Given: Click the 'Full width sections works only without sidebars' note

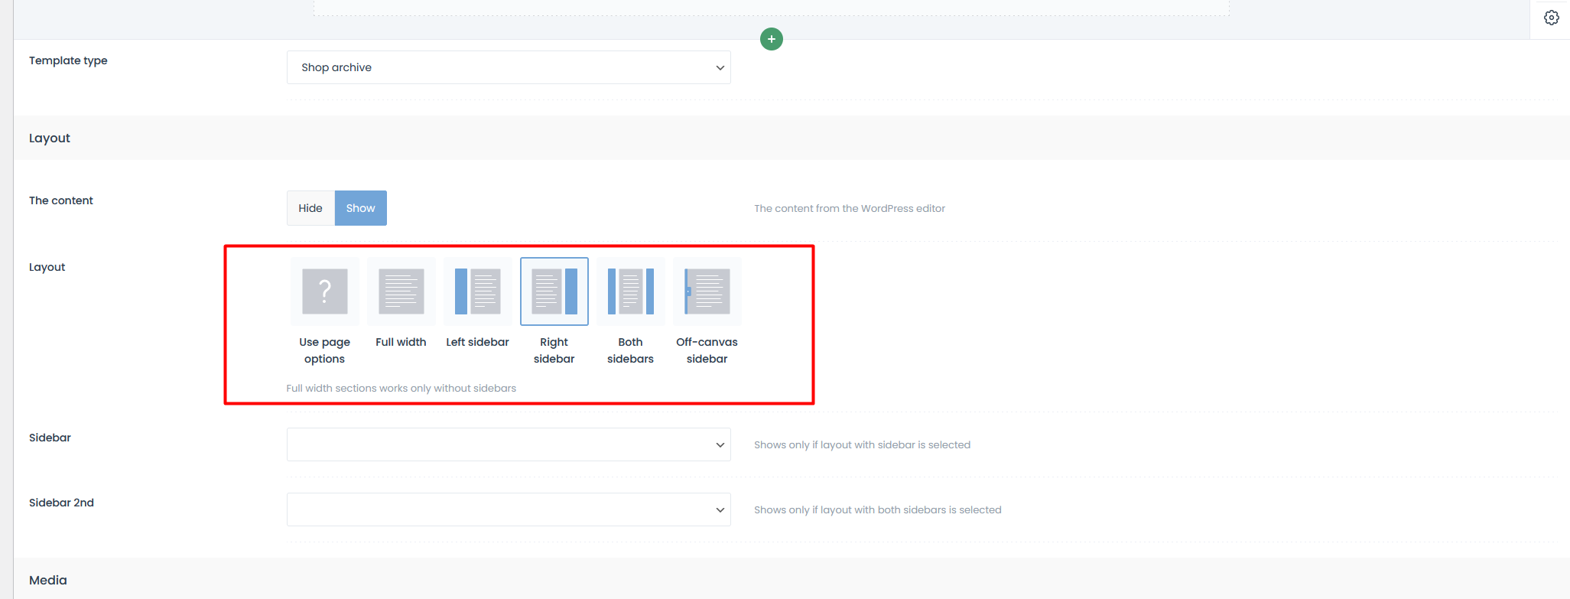Looking at the screenshot, I should pyautogui.click(x=401, y=388).
